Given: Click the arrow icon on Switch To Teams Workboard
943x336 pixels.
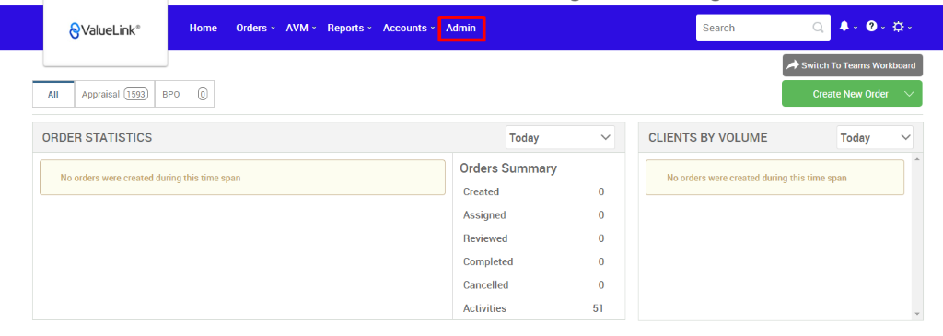Looking at the screenshot, I should (x=793, y=65).
